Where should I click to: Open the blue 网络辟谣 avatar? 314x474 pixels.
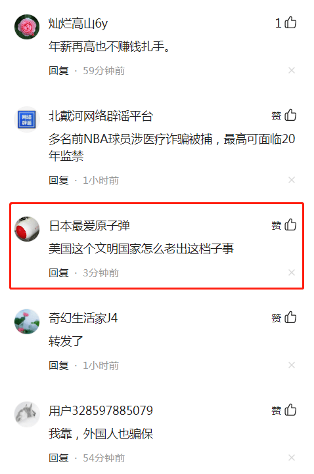point(27,119)
